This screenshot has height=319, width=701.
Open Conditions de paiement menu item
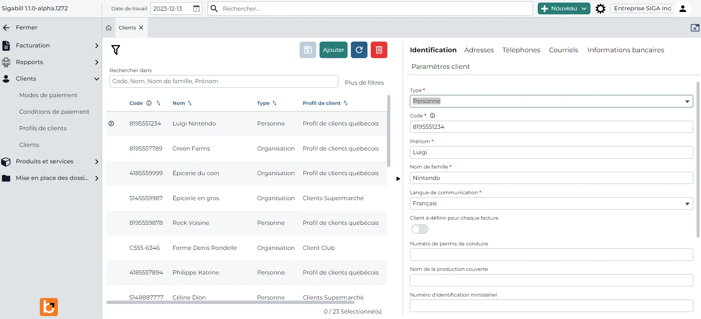tap(54, 112)
